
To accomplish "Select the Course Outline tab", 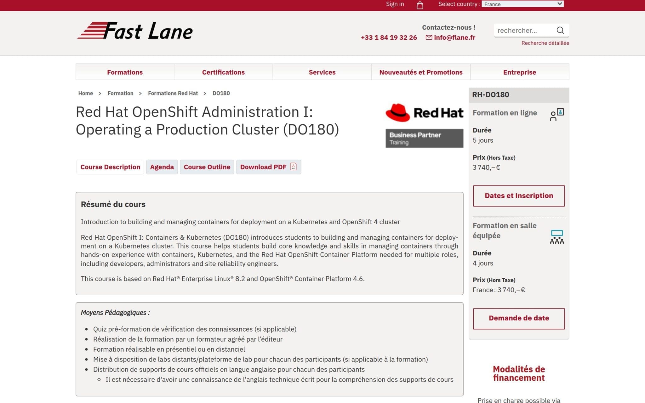I will (207, 167).
